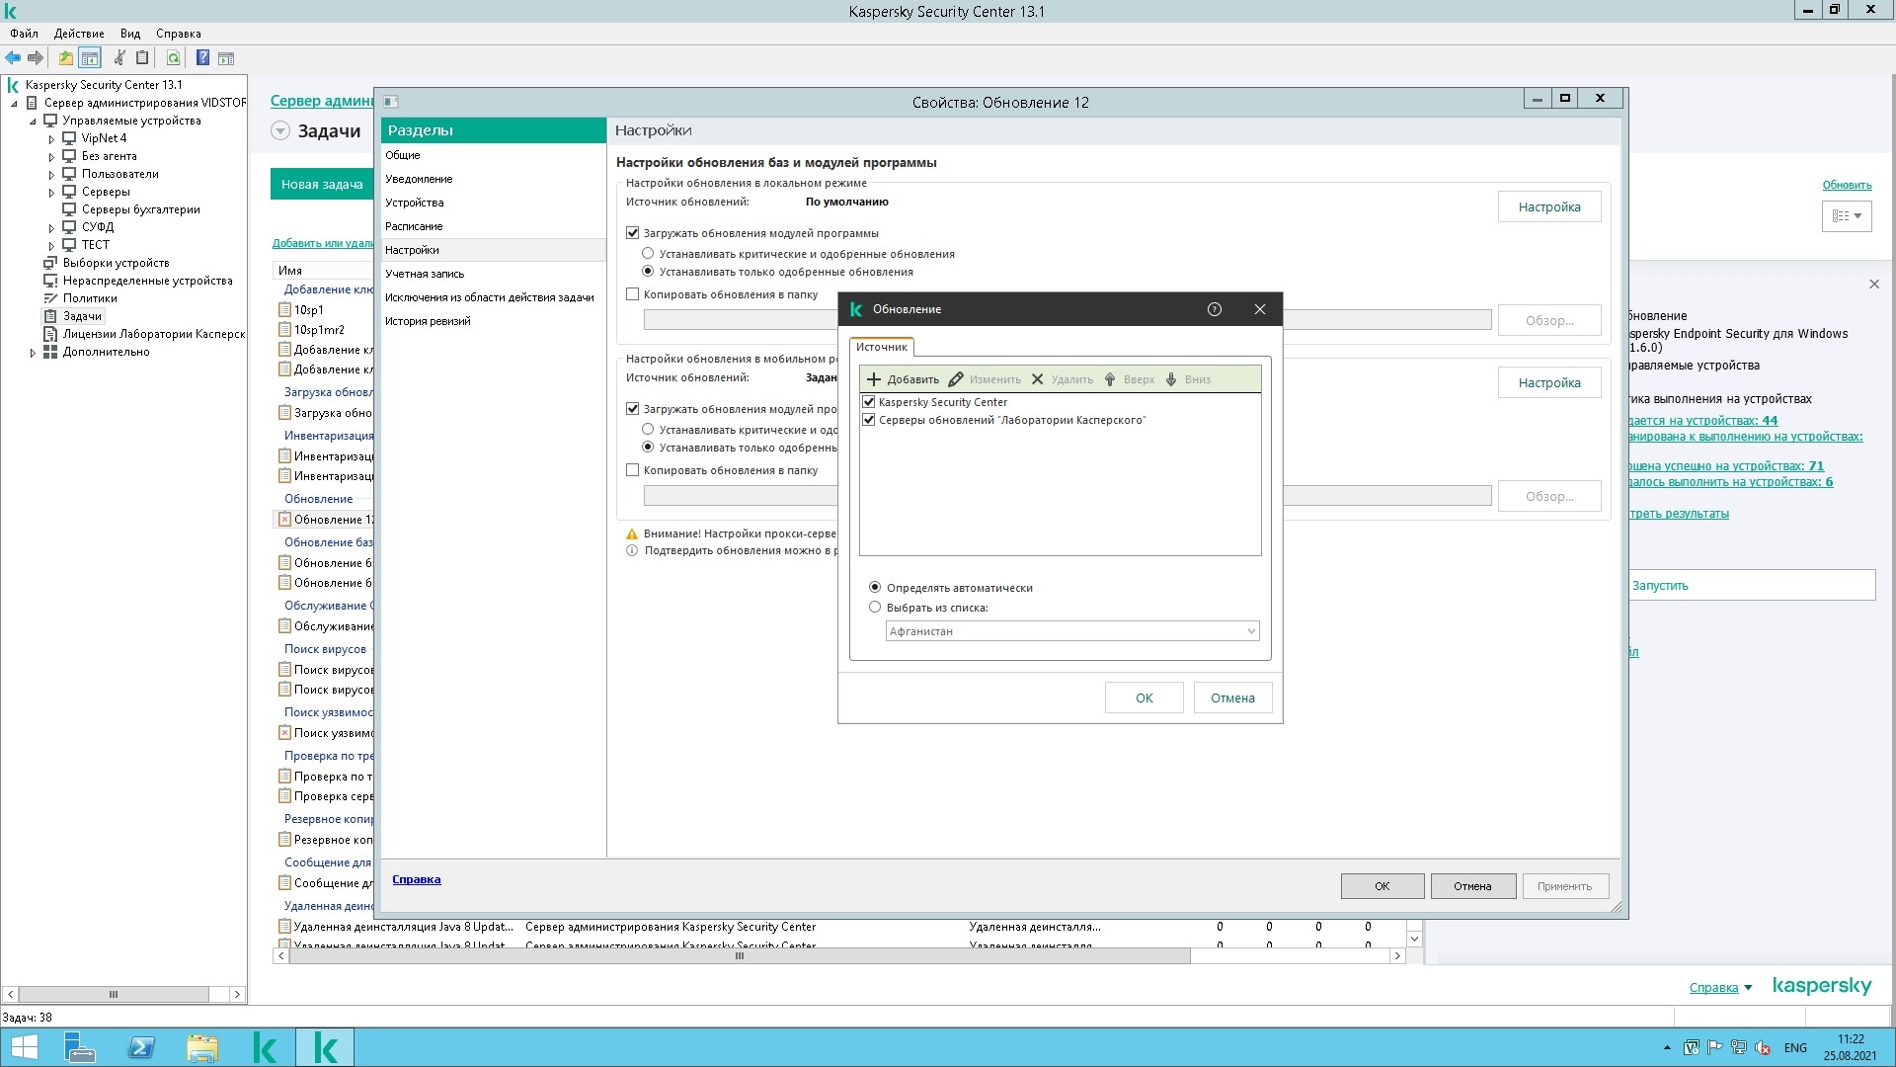Click the Добавить plus icon for sources
The width and height of the screenshot is (1896, 1067).
pyautogui.click(x=873, y=379)
